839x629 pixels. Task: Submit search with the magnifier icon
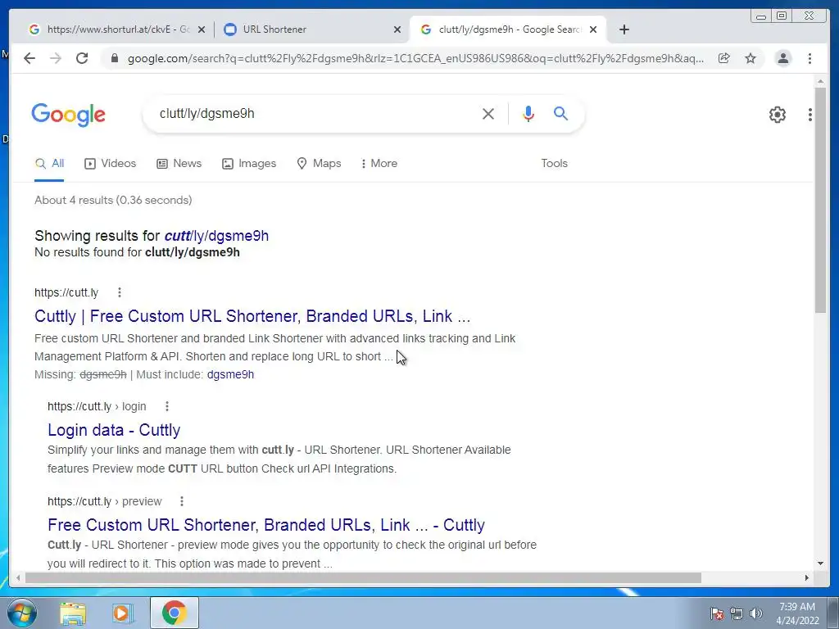[560, 113]
